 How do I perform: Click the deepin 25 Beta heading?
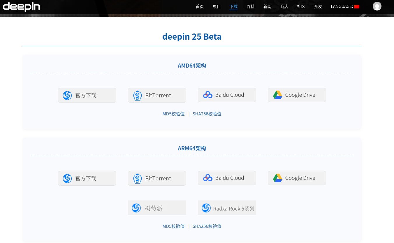click(192, 37)
